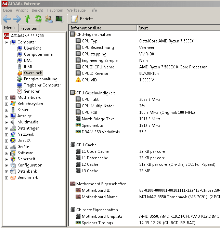Select Geräte in the tree
The image size is (220, 228).
23,147
